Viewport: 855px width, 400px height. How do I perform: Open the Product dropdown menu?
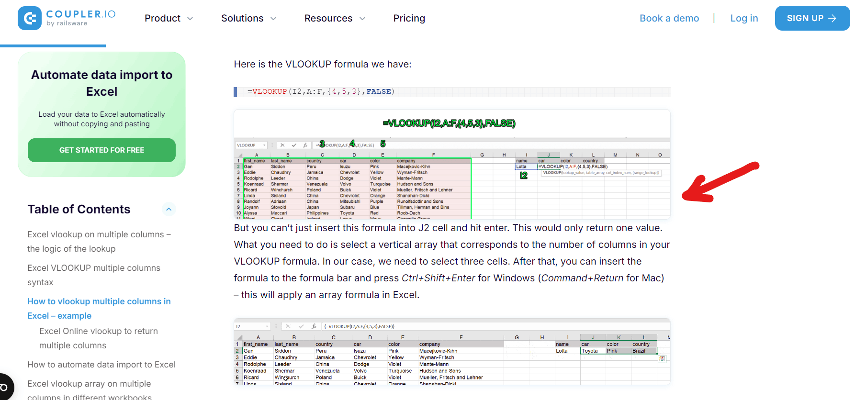[169, 18]
